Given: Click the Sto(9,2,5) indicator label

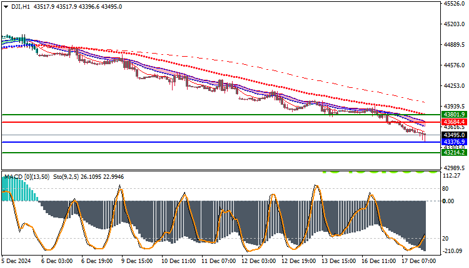Looking at the screenshot, I should (x=66, y=177).
